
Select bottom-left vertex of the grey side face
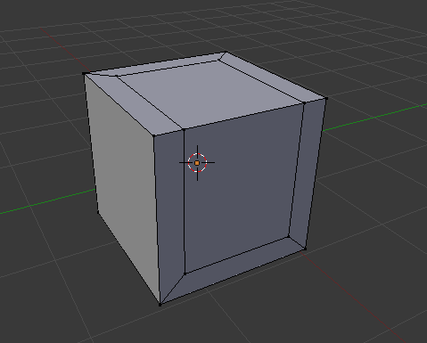tap(98, 212)
